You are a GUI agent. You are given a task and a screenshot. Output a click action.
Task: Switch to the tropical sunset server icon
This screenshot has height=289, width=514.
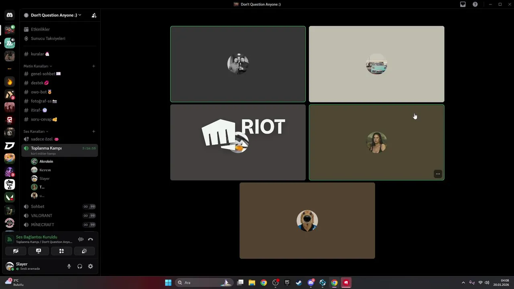(10, 159)
